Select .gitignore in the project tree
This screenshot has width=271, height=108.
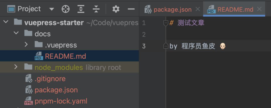tap(50, 79)
